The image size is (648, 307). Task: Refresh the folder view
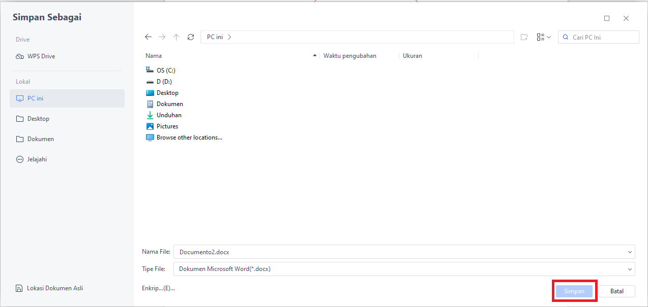(190, 37)
